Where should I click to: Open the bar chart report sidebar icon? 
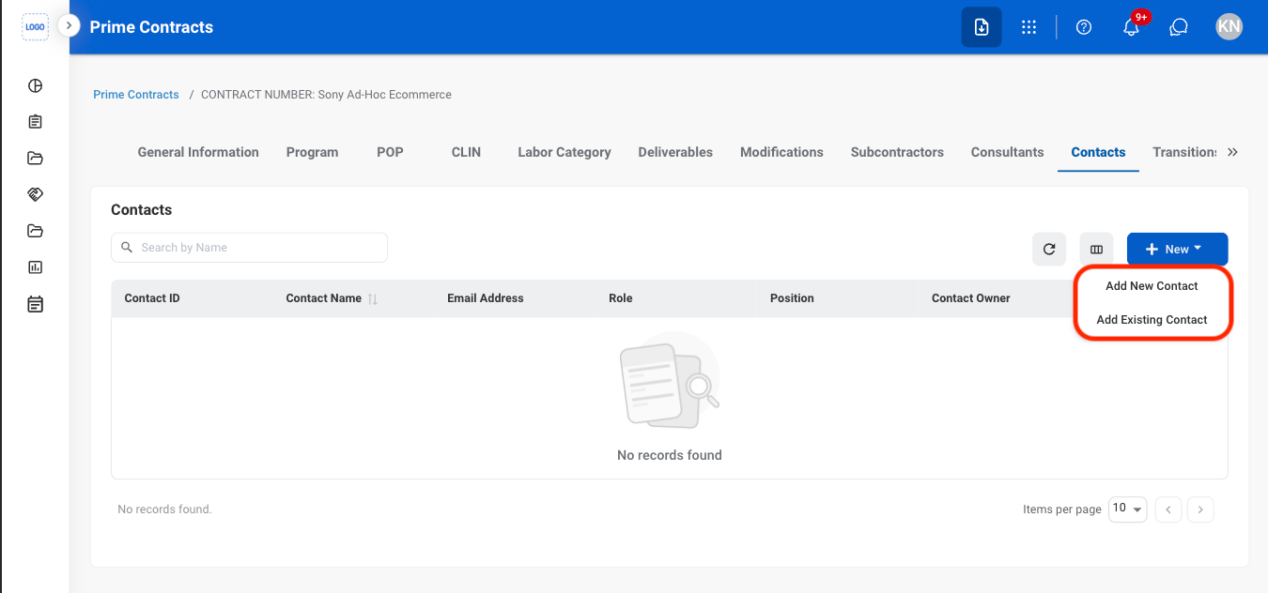[x=35, y=267]
